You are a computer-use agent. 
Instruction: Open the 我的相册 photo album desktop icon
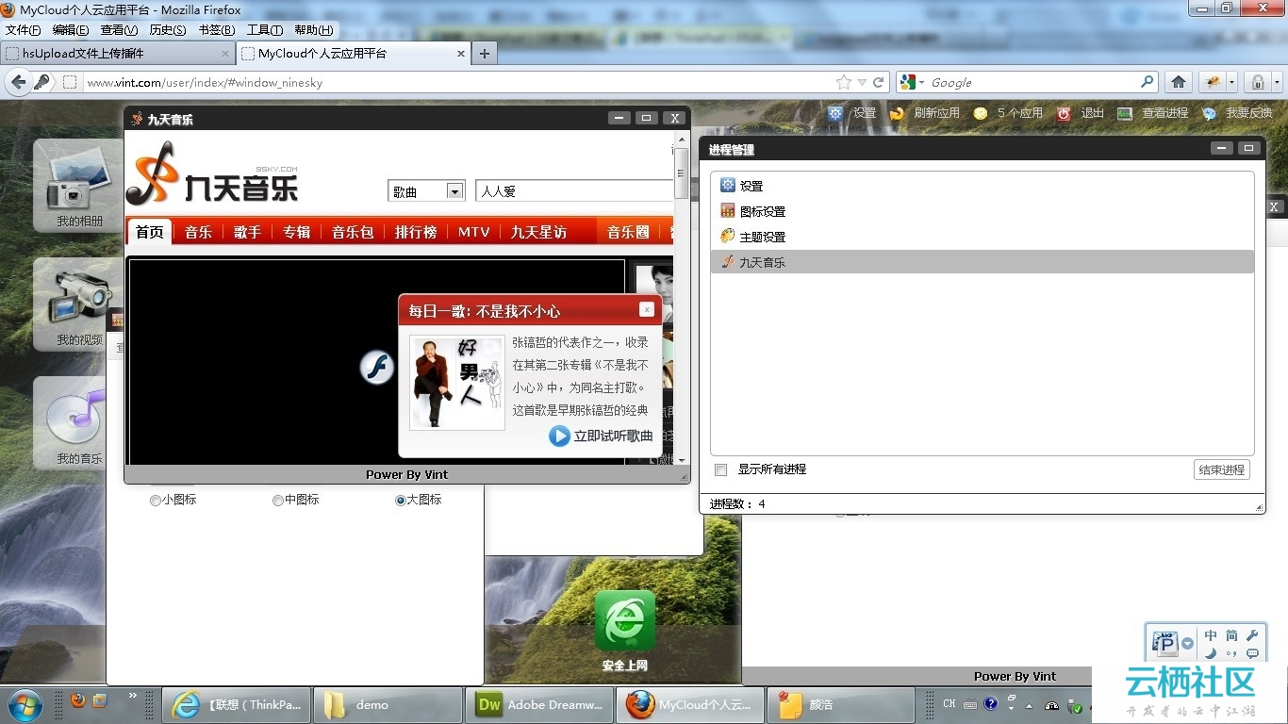[x=79, y=184]
